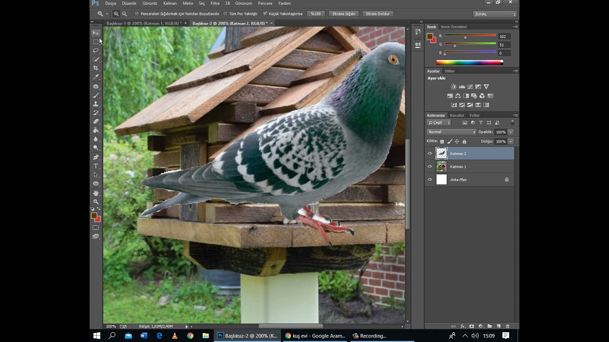Viewport: 609px width, 342px height.
Task: Enable the 'Tüm Pnc Yaknlştr' checkbox
Action: [x=226, y=14]
